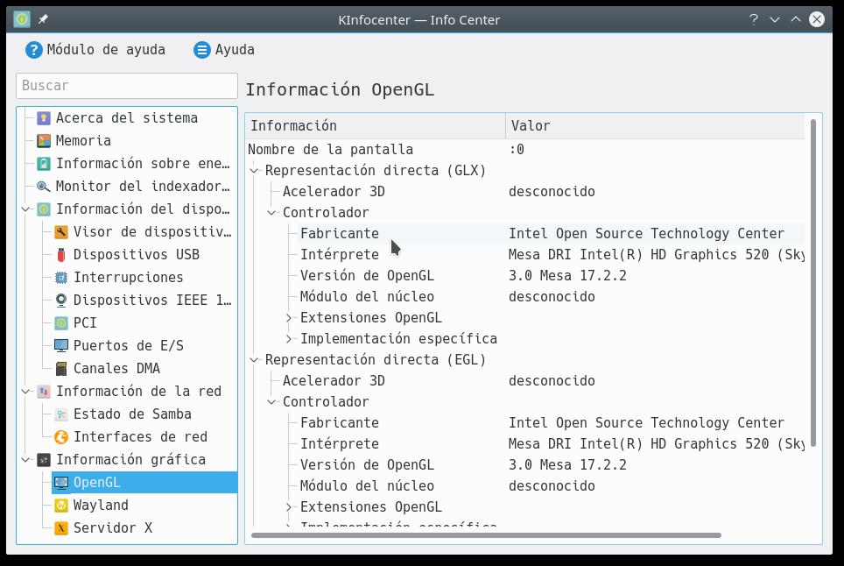Viewport: 844px width, 566px height.
Task: Click the Visor de dispositivos wrench icon
Action: (60, 232)
